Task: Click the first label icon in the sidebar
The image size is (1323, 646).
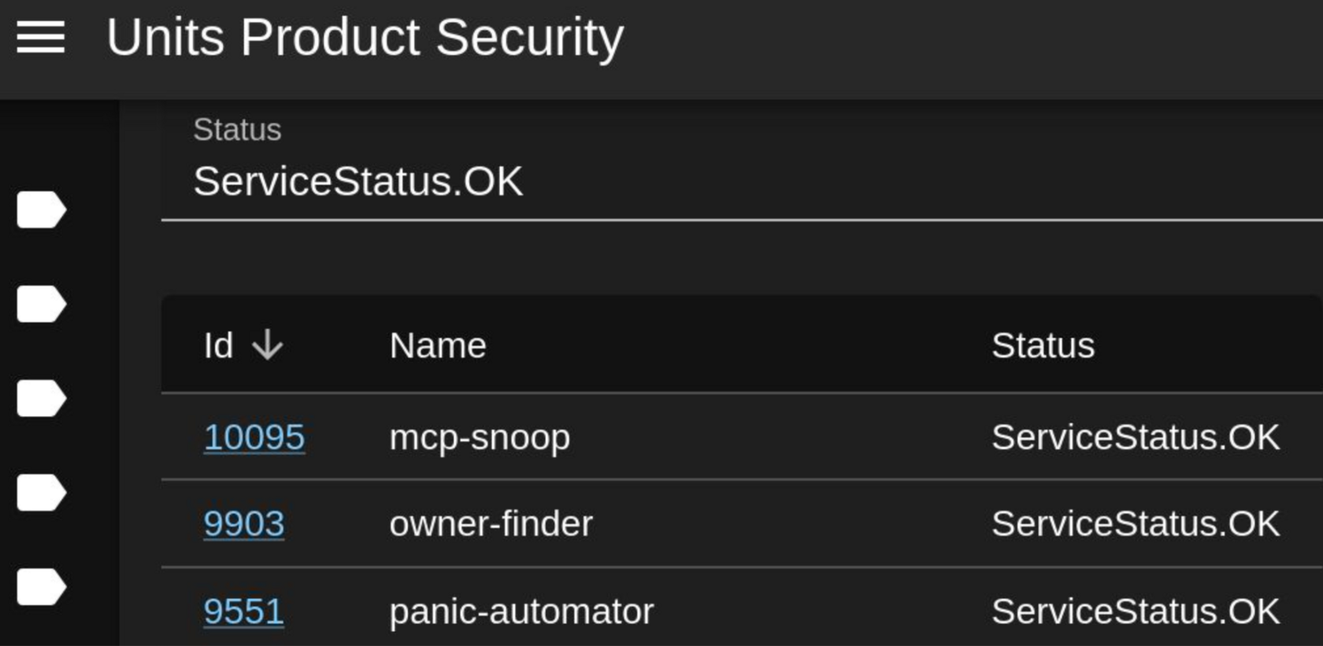Action: pos(41,209)
